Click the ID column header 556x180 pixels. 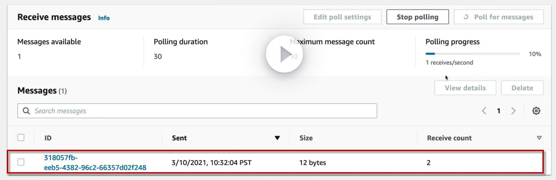tap(48, 138)
